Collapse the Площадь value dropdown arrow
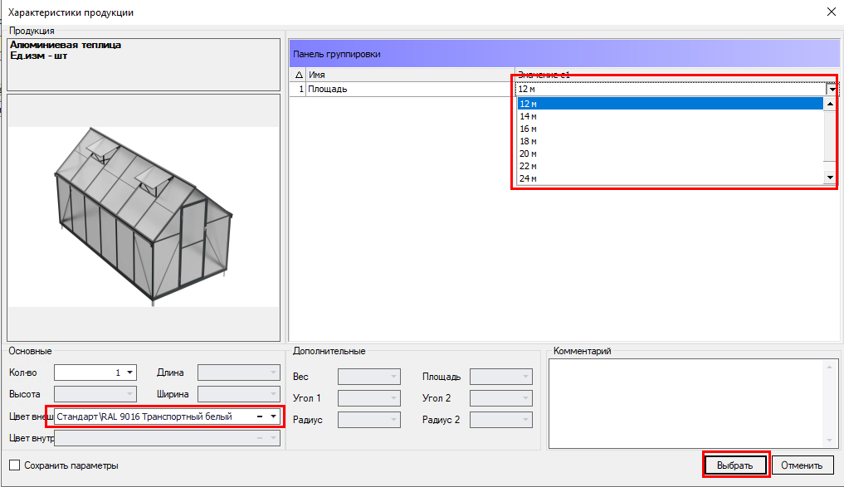Image resolution: width=844 pixels, height=487 pixels. [x=832, y=90]
